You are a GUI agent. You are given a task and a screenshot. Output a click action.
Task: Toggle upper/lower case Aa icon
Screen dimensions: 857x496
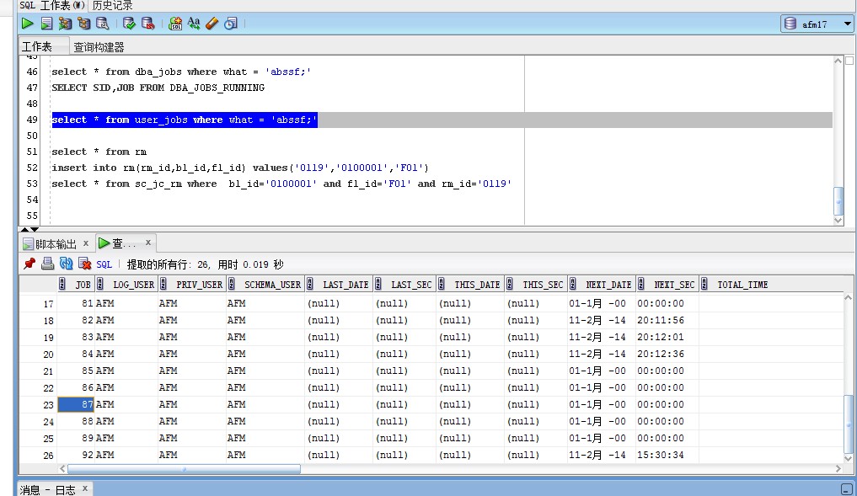click(x=194, y=24)
